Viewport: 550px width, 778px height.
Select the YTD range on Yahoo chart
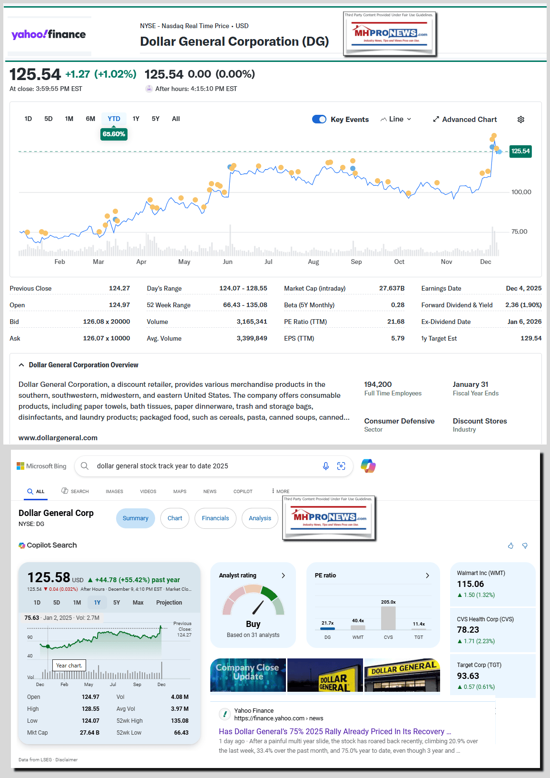pos(114,119)
